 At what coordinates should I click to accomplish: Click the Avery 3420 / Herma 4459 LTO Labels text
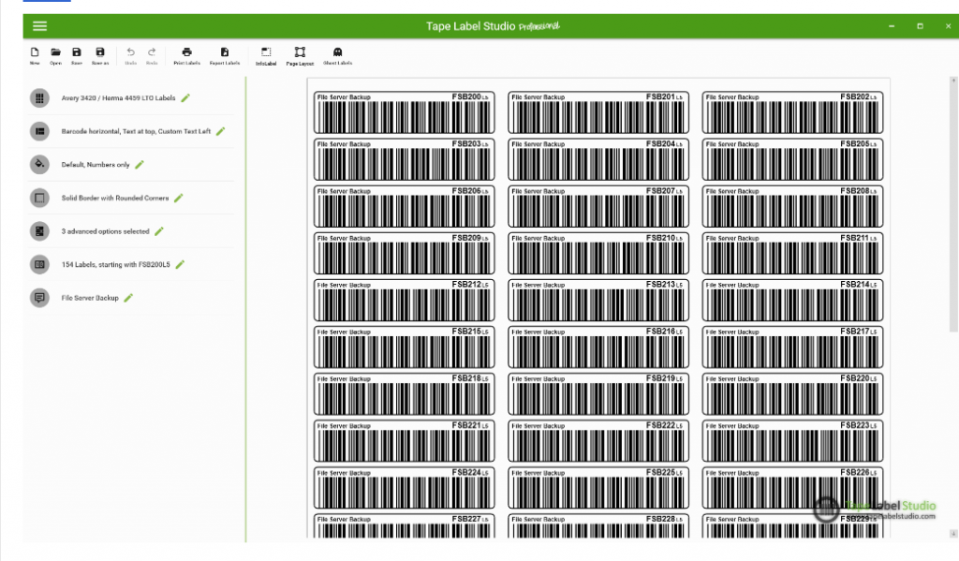tap(118, 98)
